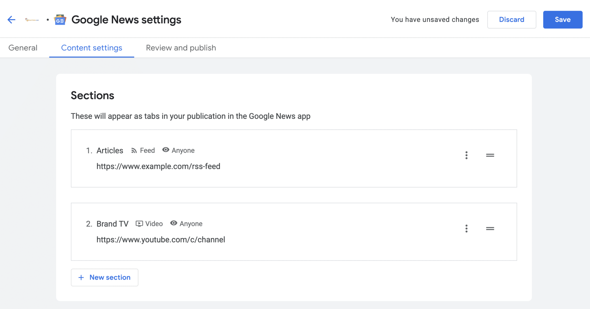
Task: Click the publication logo thumbnail in header
Action: pyautogui.click(x=32, y=20)
